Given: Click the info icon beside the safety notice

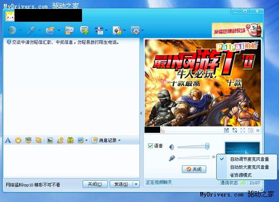Looking at the screenshot, I should [8, 42].
